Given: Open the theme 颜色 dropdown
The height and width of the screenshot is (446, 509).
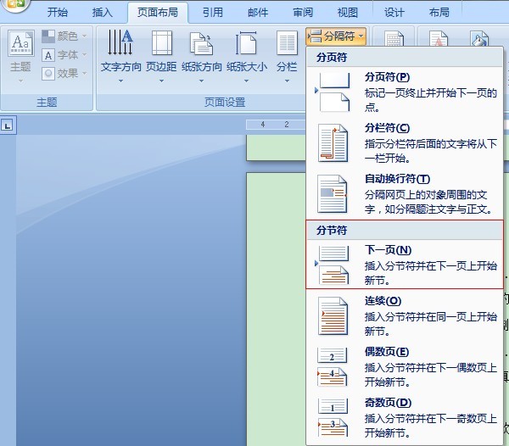Looking at the screenshot, I should pyautogui.click(x=64, y=36).
